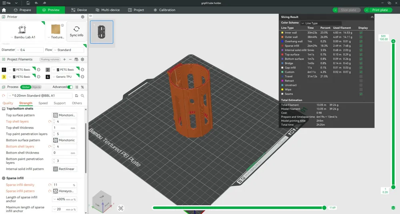Enable Retract display checkbox
Image resolution: width=400 pixels, height=214 pixels.
pyautogui.click(x=361, y=81)
